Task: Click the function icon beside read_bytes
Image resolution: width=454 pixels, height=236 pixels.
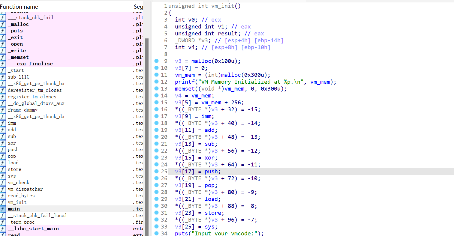Action: click(3, 196)
